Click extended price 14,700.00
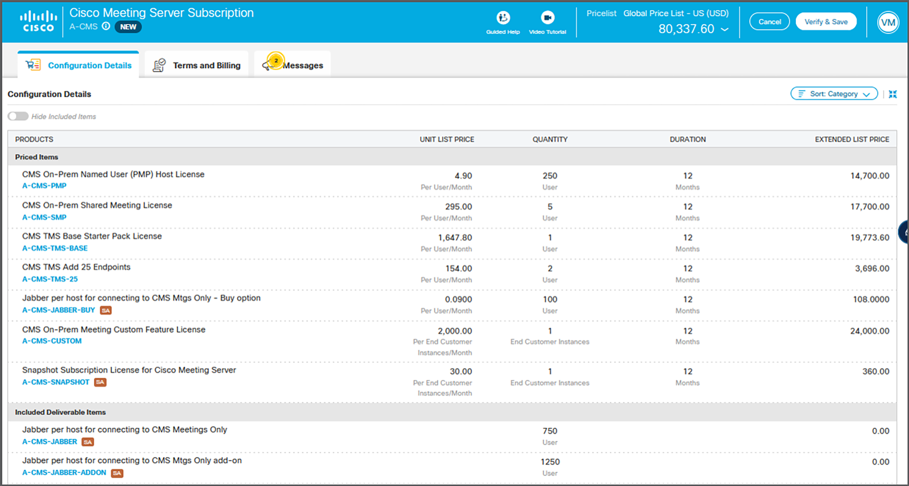 click(870, 176)
